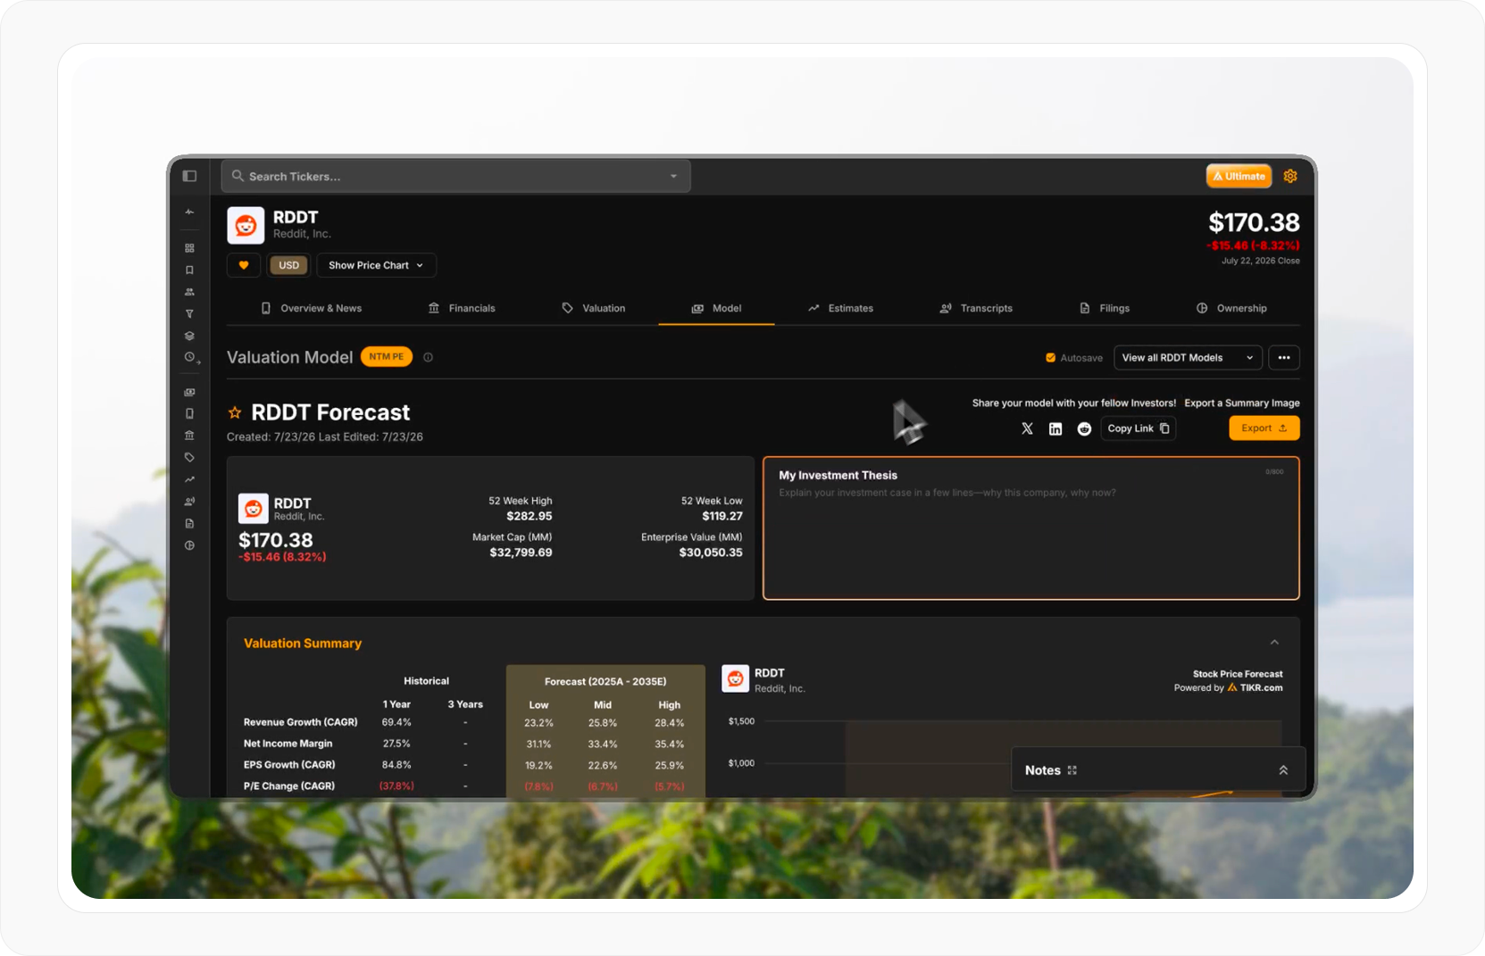This screenshot has width=1485, height=956.
Task: Click the Market Cap value $32,799.69
Action: click(x=521, y=553)
